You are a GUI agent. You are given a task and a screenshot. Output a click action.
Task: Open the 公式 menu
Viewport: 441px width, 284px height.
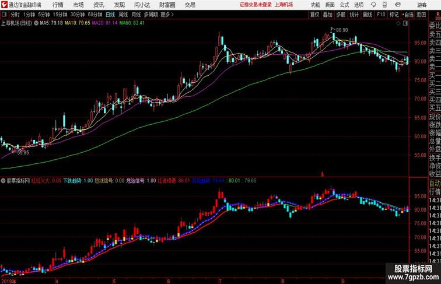pyautogui.click(x=344, y=5)
